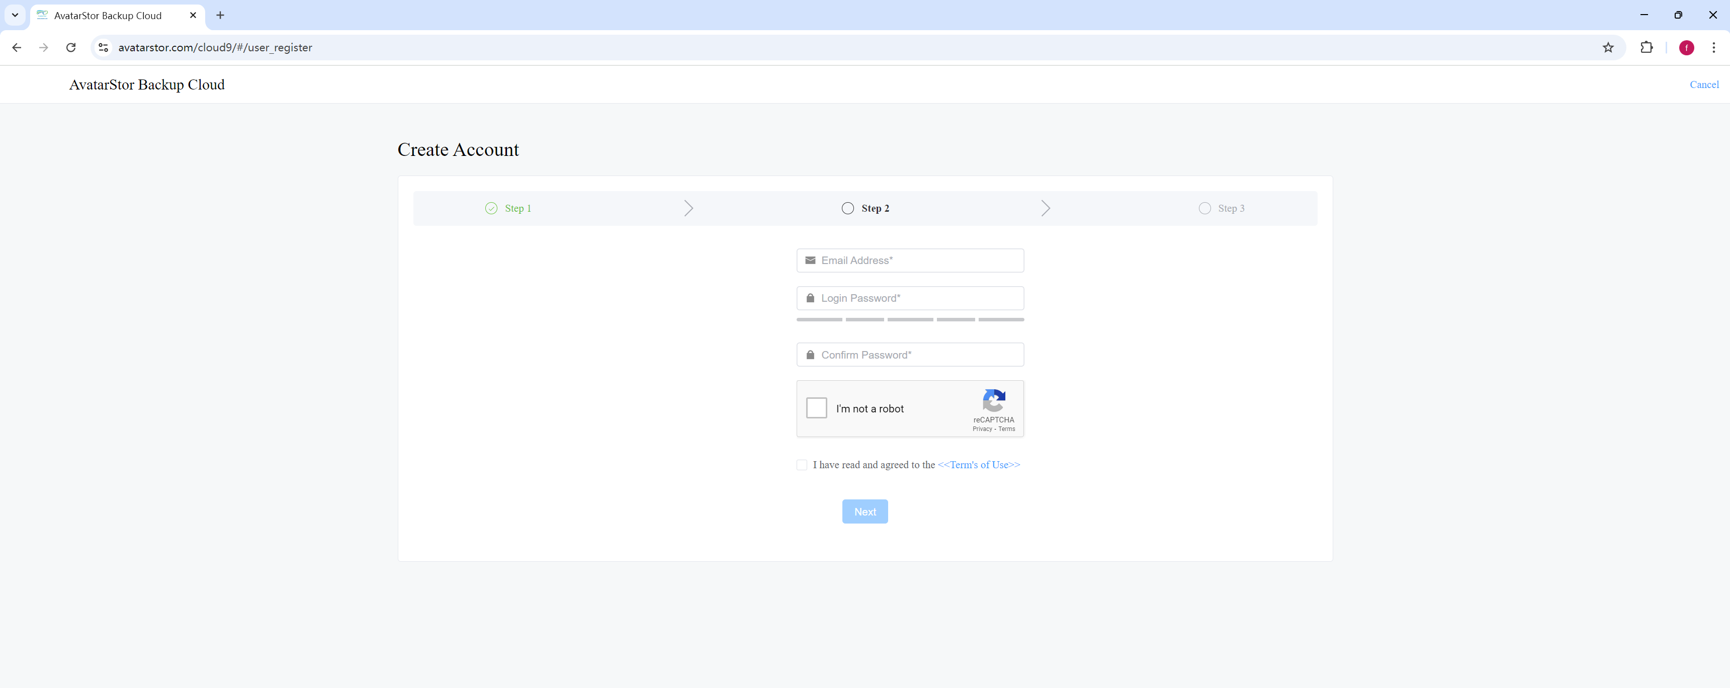Viewport: 1730px width, 688px height.
Task: Click the Create Account heading
Action: (x=458, y=150)
